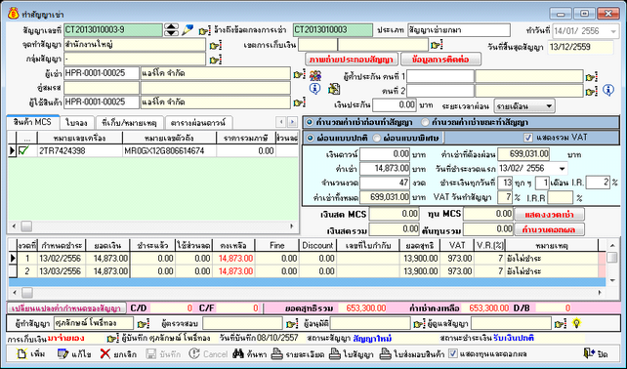This screenshot has height=369, width=627.
Task: Click the horizontal scrollbar under product grid
Action: 152,226
